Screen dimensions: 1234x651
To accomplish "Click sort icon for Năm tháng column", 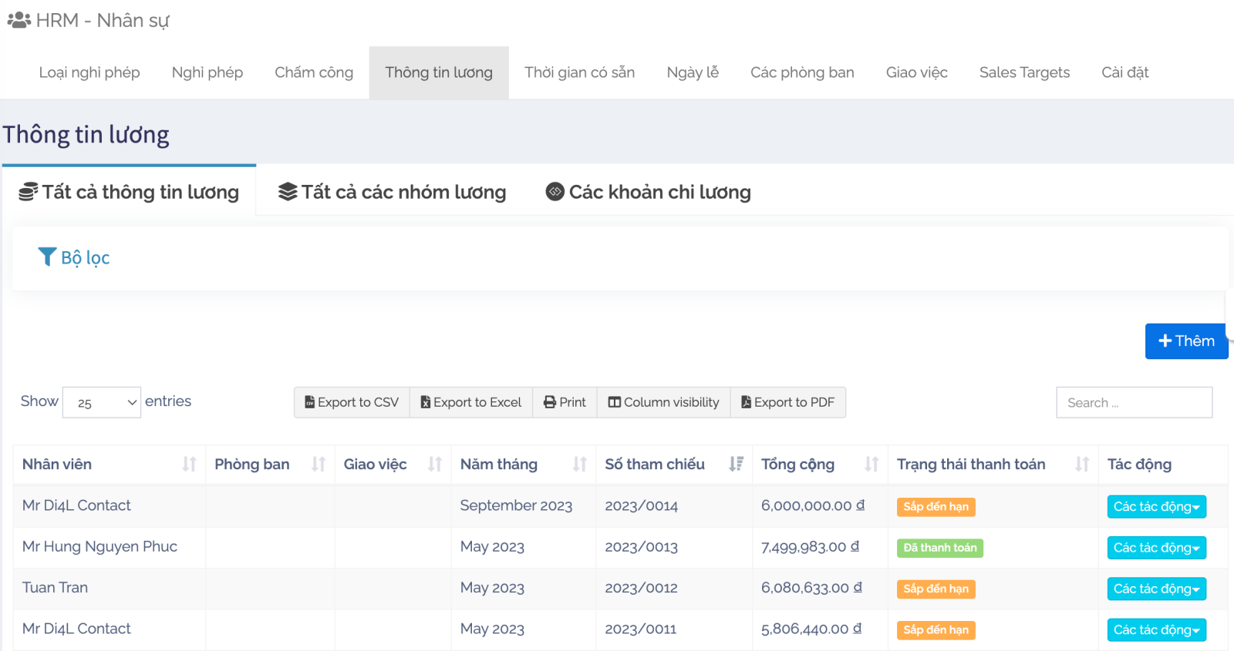I will (x=579, y=464).
